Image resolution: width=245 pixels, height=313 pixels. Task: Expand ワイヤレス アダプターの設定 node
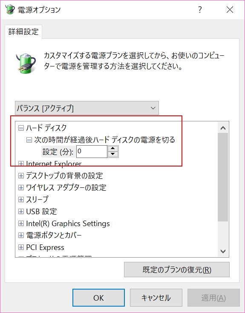tap(21, 188)
